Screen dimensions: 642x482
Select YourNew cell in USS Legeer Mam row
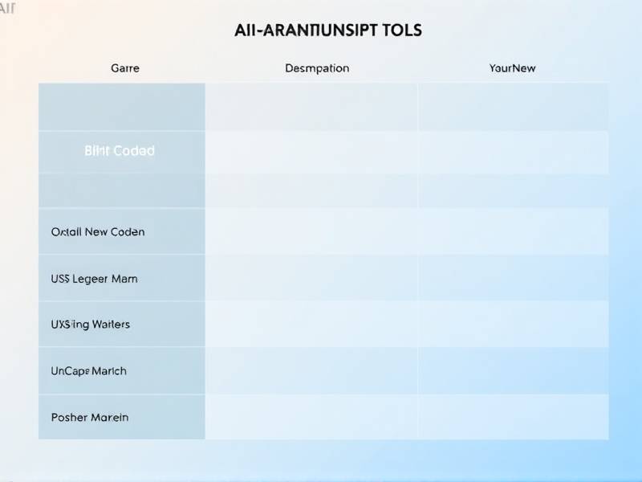click(513, 279)
